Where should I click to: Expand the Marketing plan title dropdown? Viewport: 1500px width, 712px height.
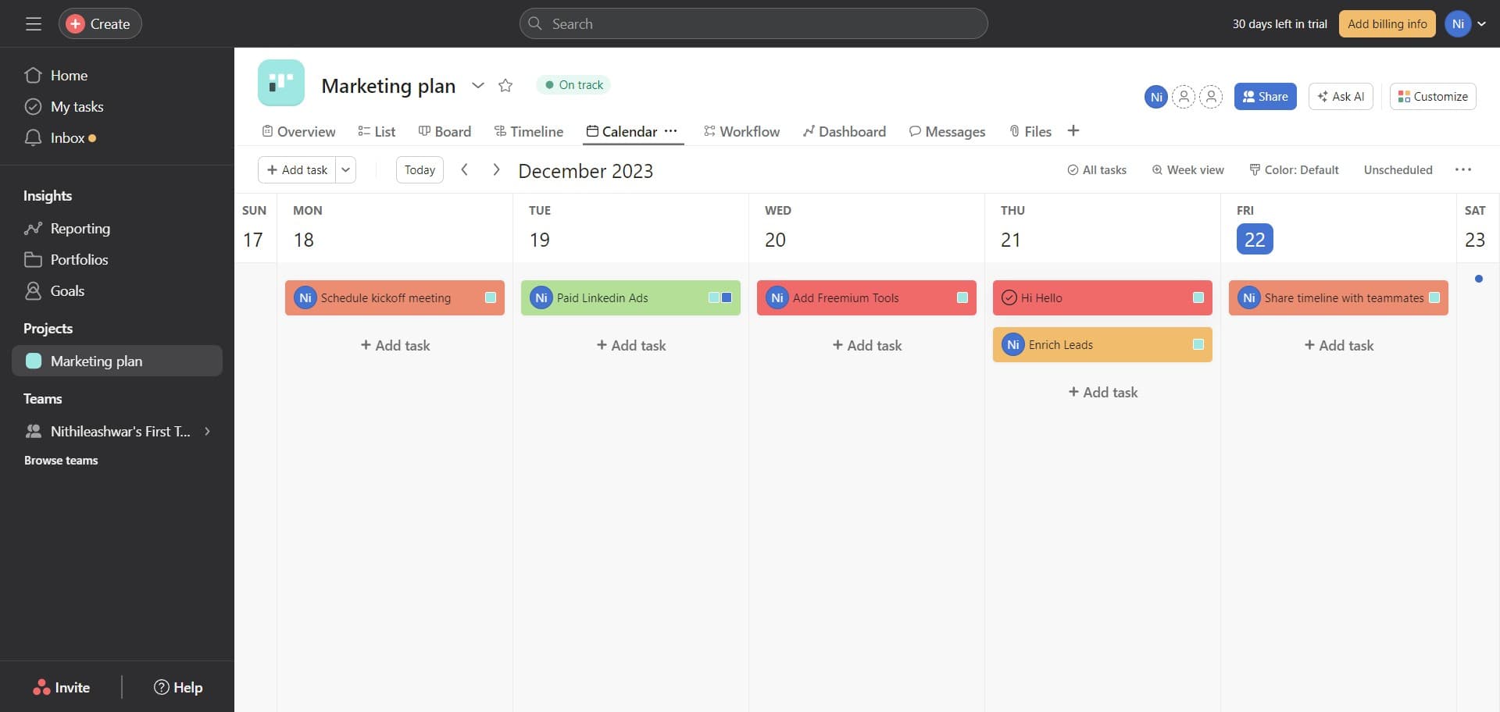pyautogui.click(x=478, y=86)
